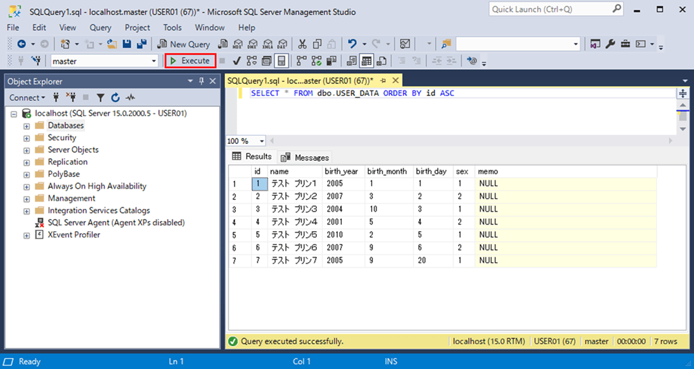Click the Execute button
Viewport: 694px width, 369px height.
click(190, 61)
